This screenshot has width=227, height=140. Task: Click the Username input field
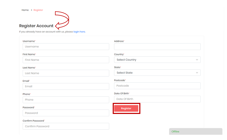tap(66, 47)
